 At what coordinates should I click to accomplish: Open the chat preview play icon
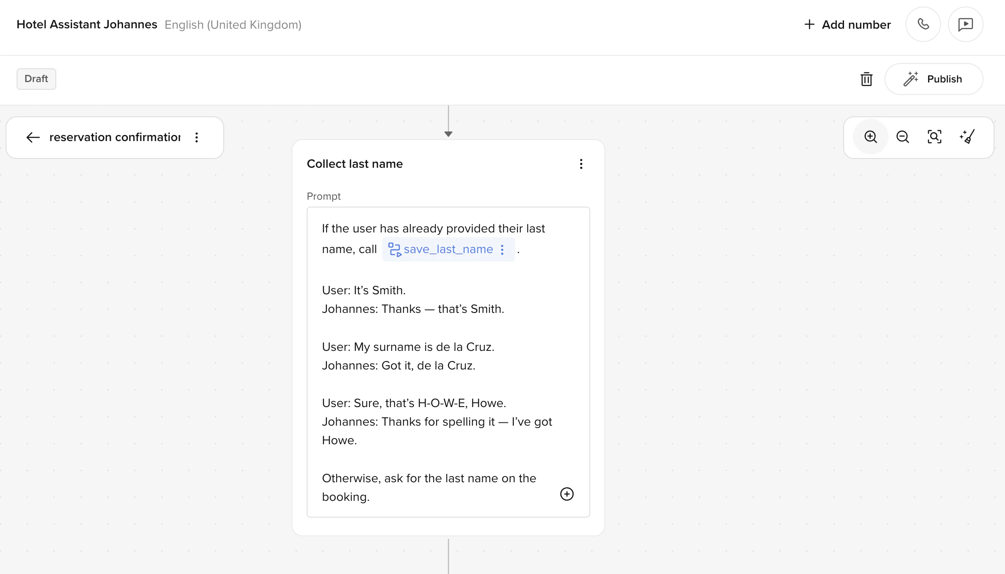965,24
